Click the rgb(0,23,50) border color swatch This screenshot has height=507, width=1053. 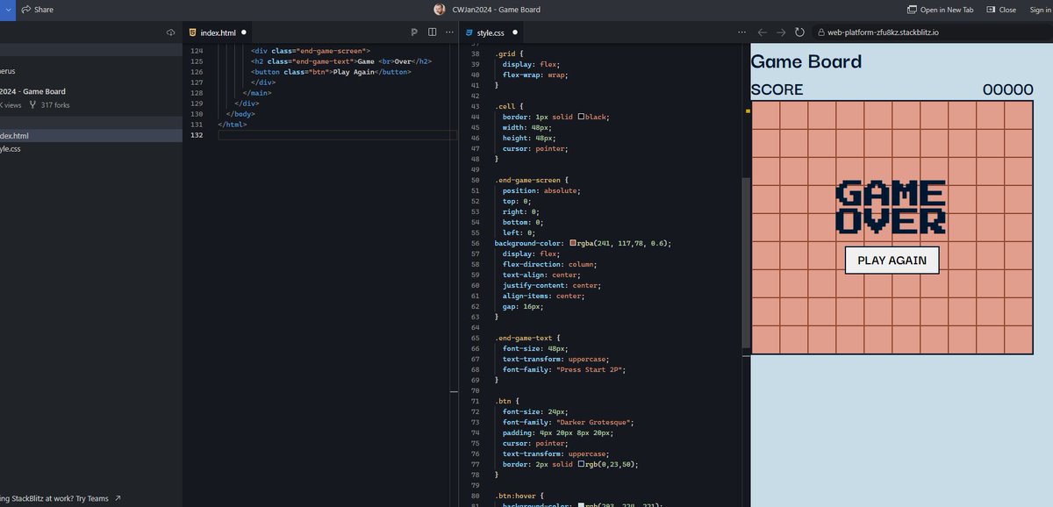click(x=581, y=464)
